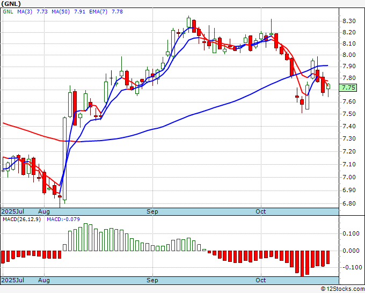
Task: Click the 7.80 price axis label
Action: click(x=349, y=78)
